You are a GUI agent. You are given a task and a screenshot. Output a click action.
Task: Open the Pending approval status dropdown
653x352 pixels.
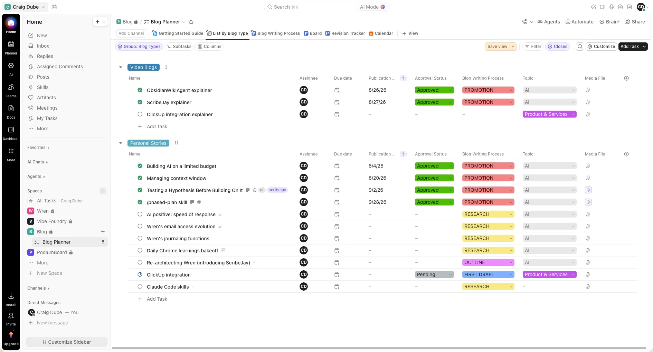[434, 274]
